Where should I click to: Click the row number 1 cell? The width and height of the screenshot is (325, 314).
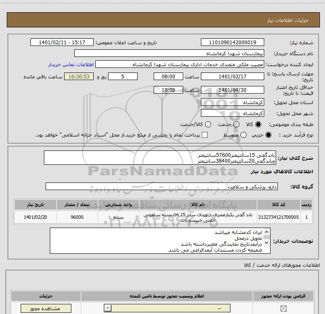[x=306, y=217]
